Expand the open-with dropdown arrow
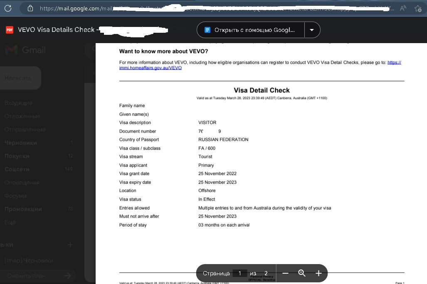427x284 pixels. tap(312, 30)
